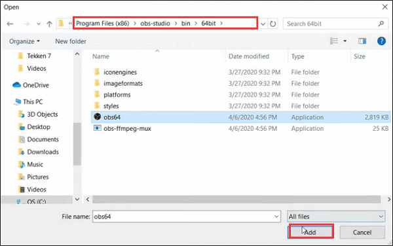The height and width of the screenshot is (246, 393).
Task: Click the Search 64bit input field
Action: click(x=331, y=24)
